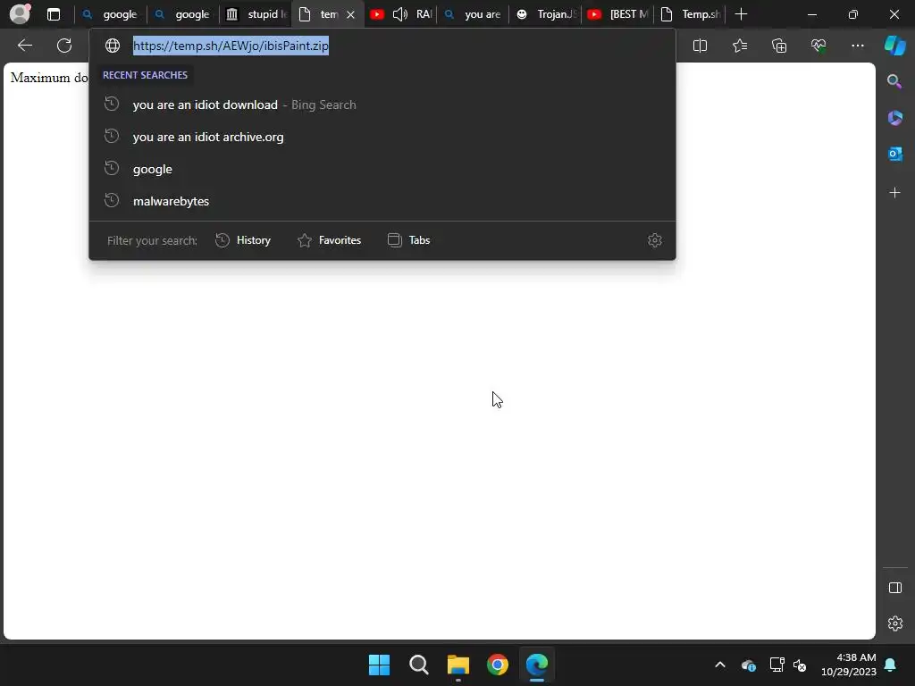Open the Favorites star icon
This screenshot has height=686, width=915.
point(739,46)
